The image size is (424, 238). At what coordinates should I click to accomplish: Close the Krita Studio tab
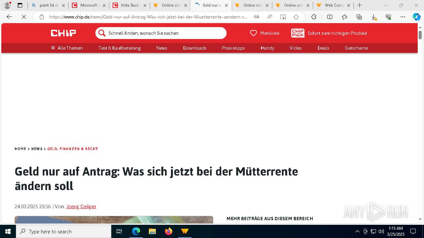pyautogui.click(x=145, y=5)
